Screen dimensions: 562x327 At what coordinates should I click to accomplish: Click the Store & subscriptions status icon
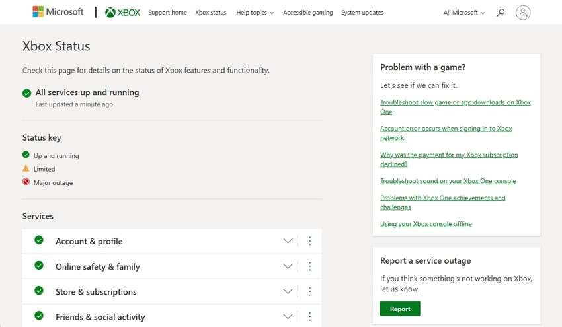click(39, 291)
